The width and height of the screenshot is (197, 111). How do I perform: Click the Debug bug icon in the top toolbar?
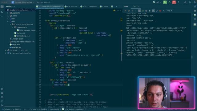169,2
